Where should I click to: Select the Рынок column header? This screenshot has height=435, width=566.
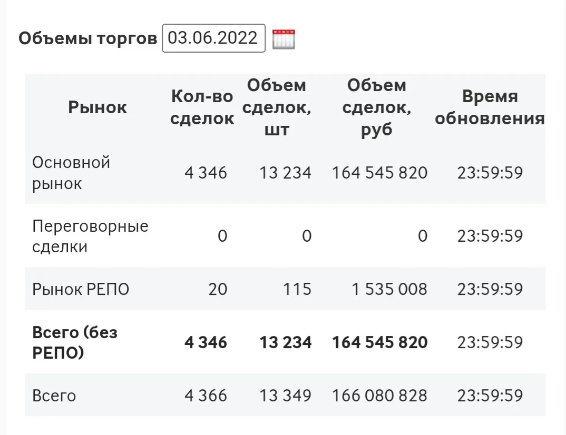pos(97,107)
